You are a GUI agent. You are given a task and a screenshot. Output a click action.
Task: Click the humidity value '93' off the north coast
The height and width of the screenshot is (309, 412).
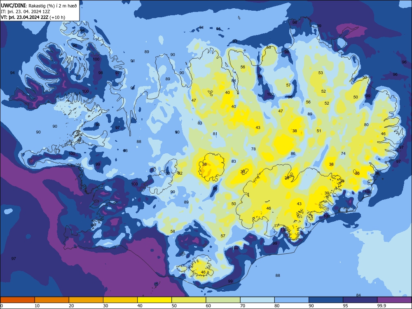(x=235, y=41)
